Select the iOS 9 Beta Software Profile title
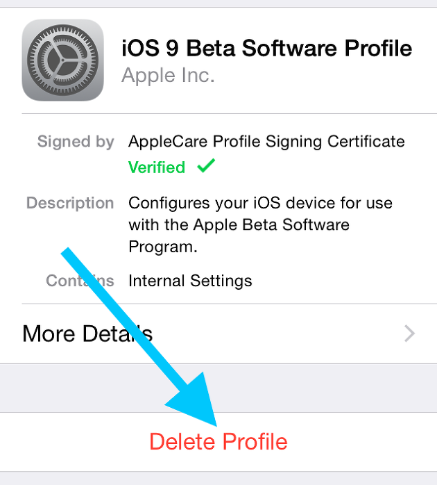The width and height of the screenshot is (437, 485). tap(267, 48)
